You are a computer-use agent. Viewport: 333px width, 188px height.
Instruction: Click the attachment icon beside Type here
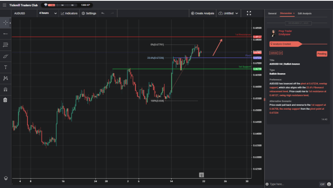[x=267, y=184]
